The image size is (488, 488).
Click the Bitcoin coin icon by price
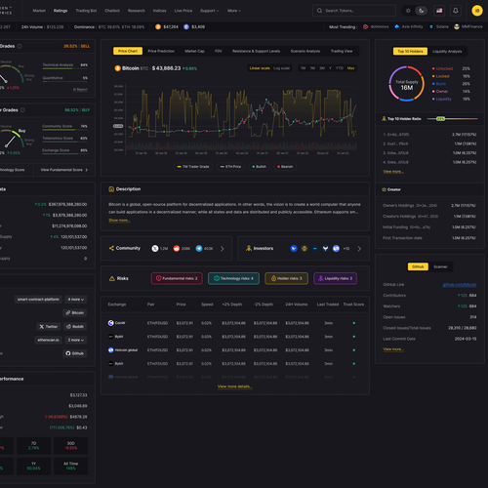click(117, 68)
